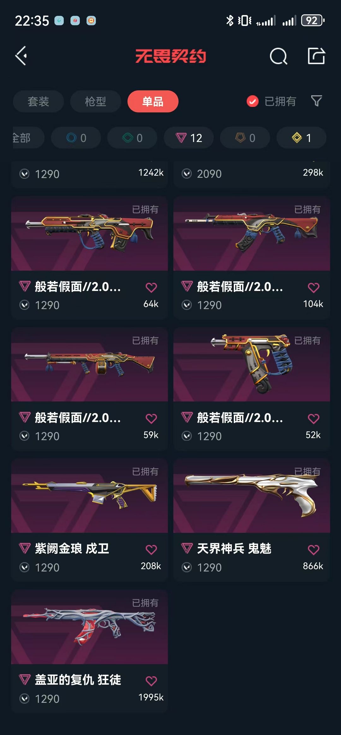The image size is (341, 735).
Task: Favorite the 紫阙金琅 戍卫 skin heart
Action: pyautogui.click(x=151, y=550)
